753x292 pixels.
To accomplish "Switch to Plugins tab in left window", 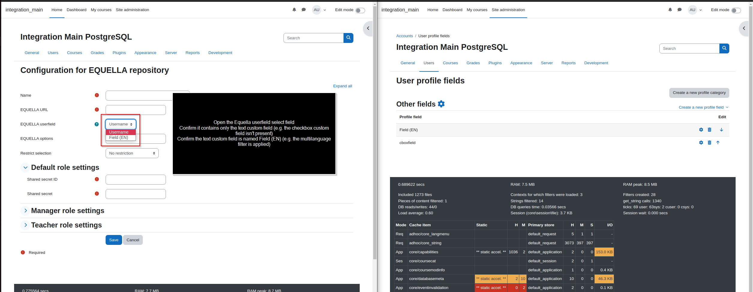I will click(x=119, y=53).
